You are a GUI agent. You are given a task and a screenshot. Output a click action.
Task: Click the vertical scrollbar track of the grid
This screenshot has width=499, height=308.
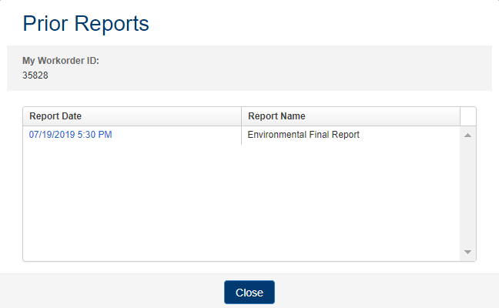tap(467, 192)
